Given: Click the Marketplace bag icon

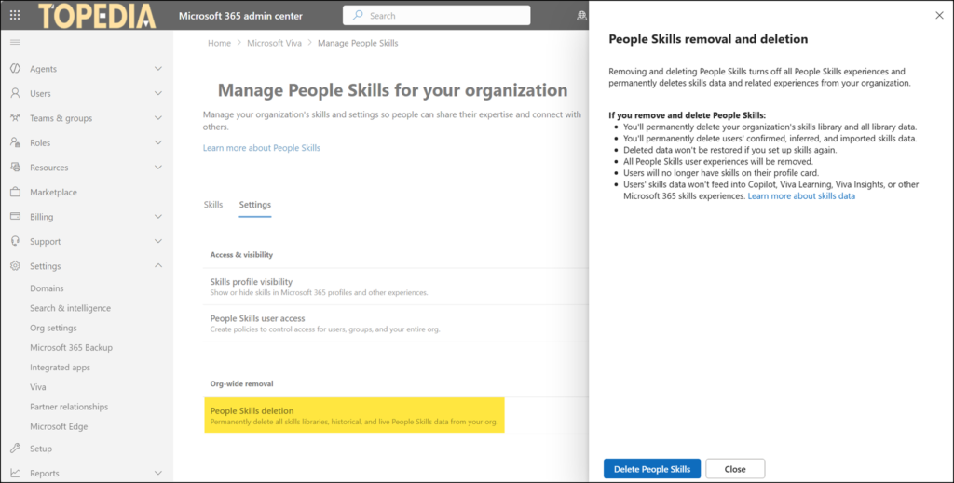Looking at the screenshot, I should point(15,192).
